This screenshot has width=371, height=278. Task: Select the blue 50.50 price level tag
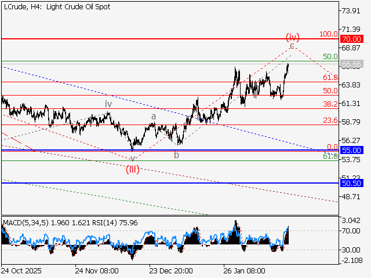pyautogui.click(x=351, y=182)
